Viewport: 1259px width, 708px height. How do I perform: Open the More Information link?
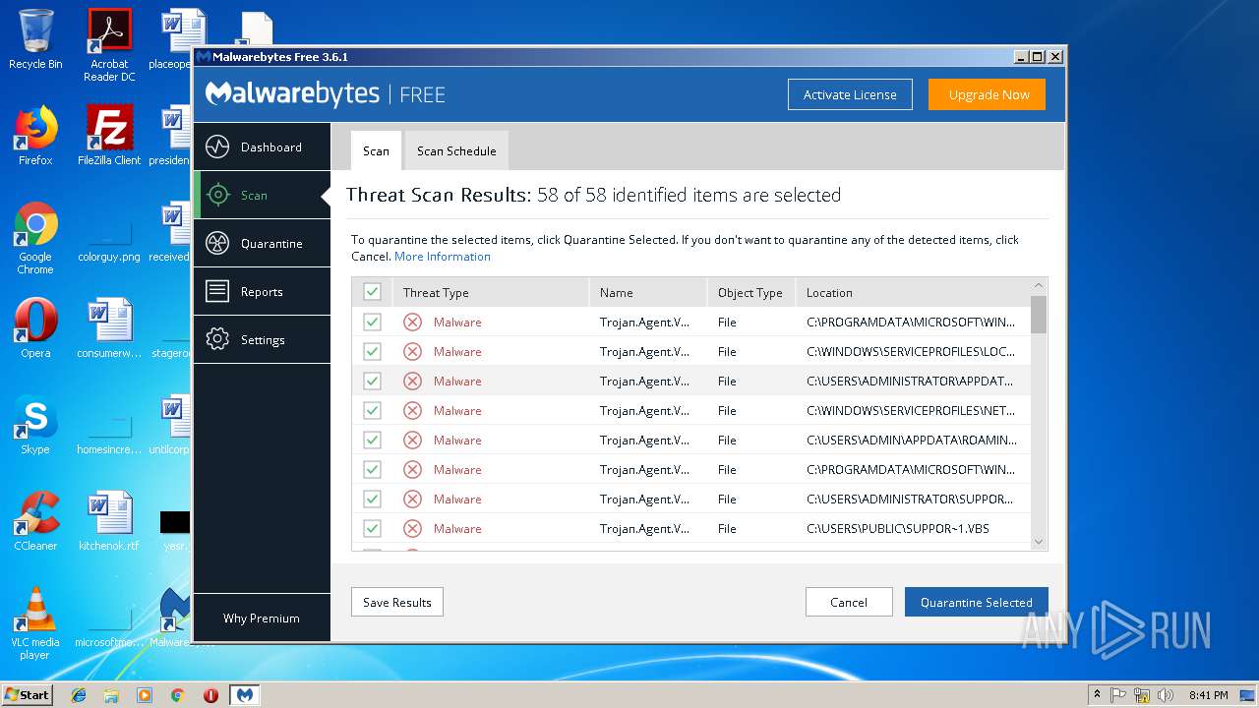[x=443, y=257]
